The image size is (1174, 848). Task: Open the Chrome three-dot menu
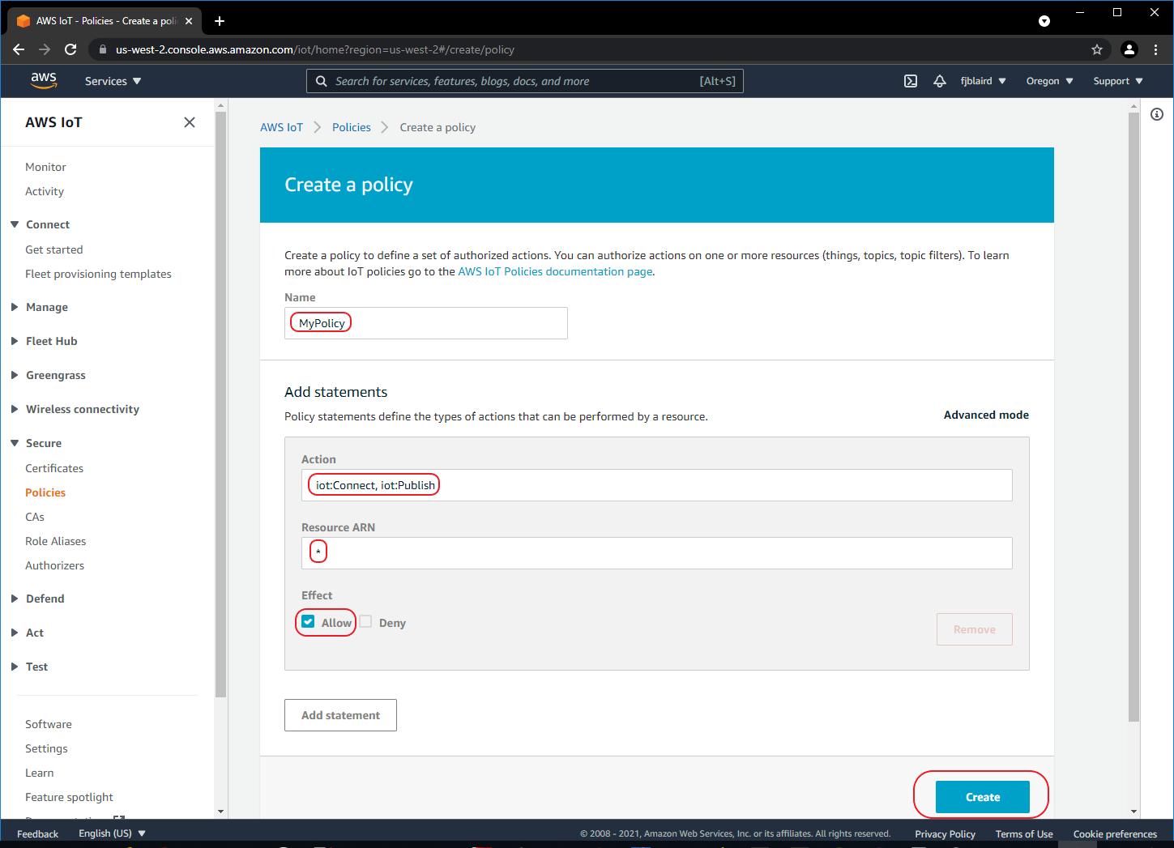[1156, 49]
